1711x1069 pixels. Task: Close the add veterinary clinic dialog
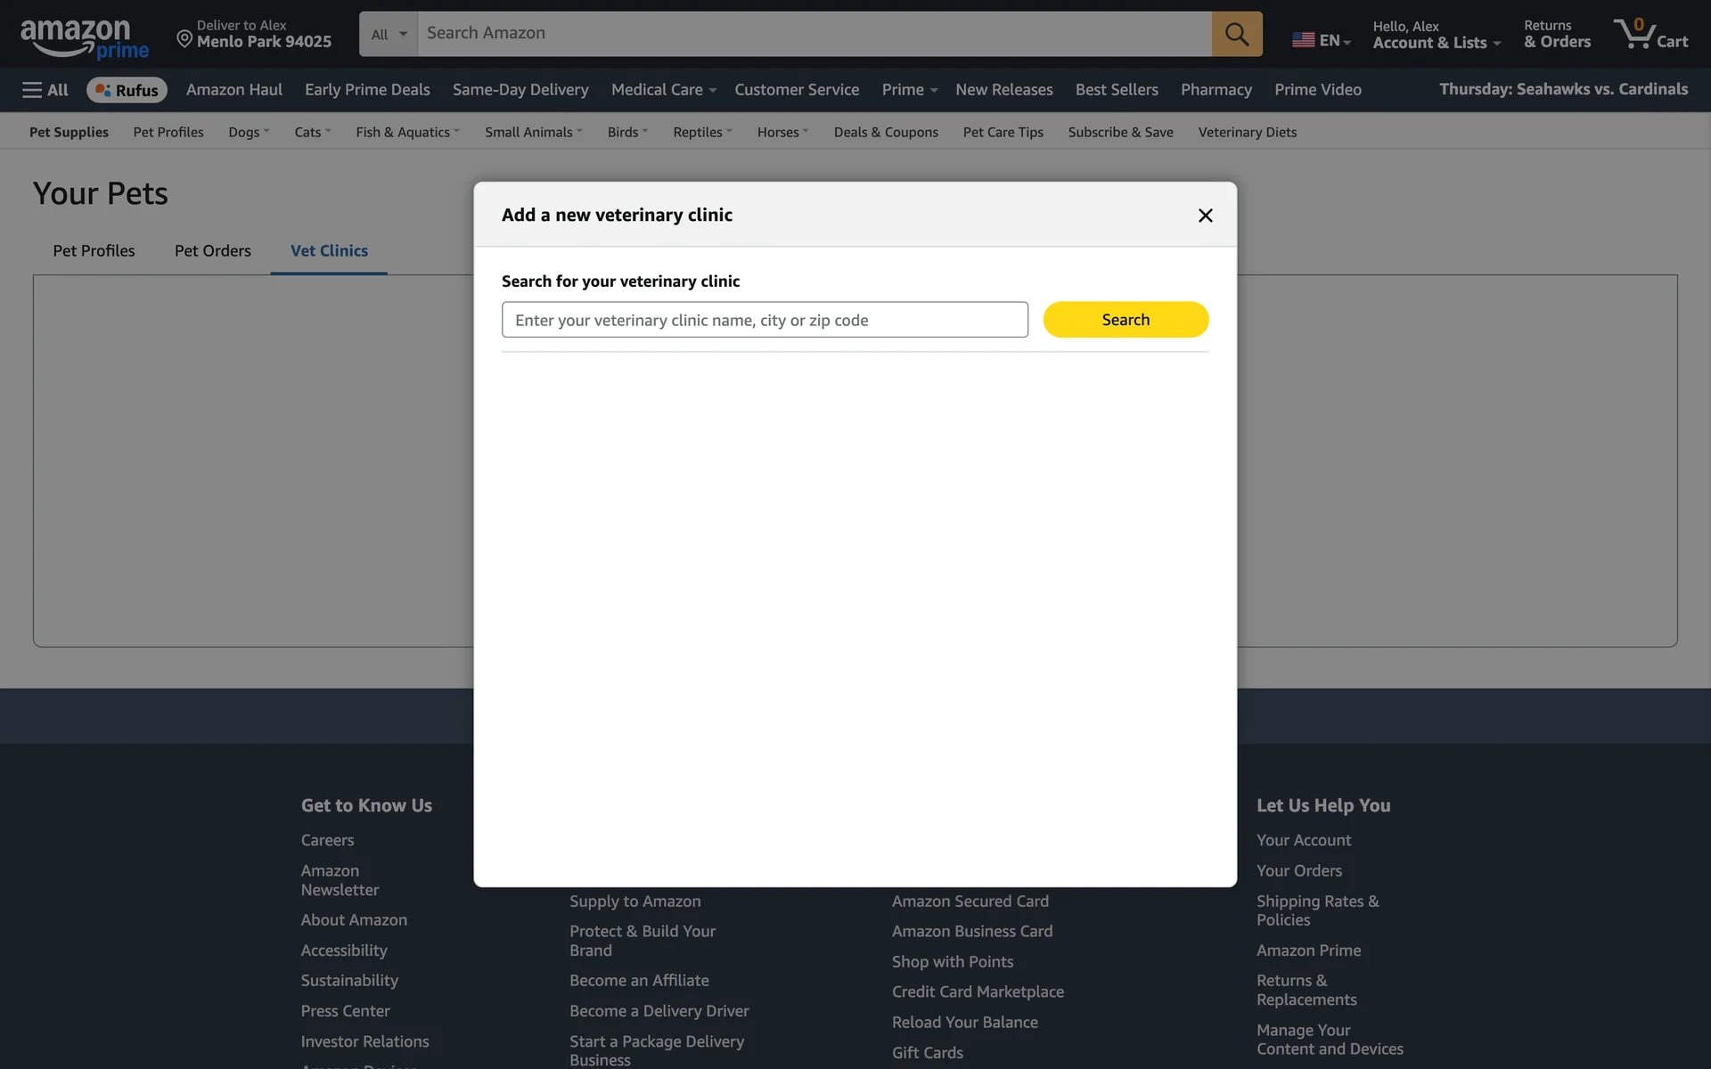[x=1205, y=216]
